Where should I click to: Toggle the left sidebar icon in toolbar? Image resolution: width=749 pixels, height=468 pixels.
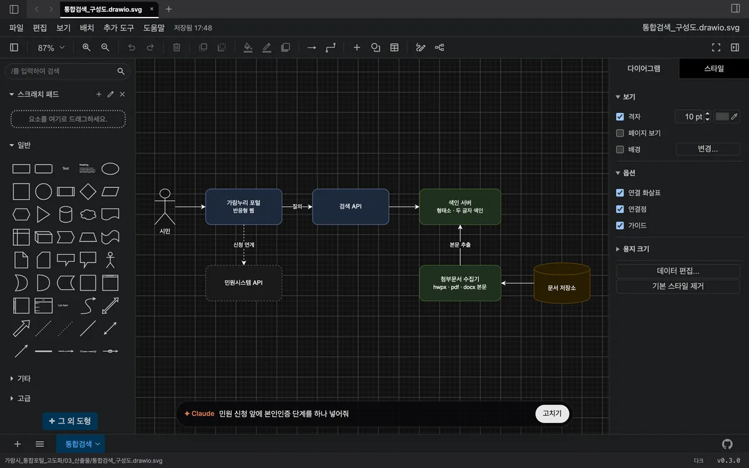[x=14, y=47]
